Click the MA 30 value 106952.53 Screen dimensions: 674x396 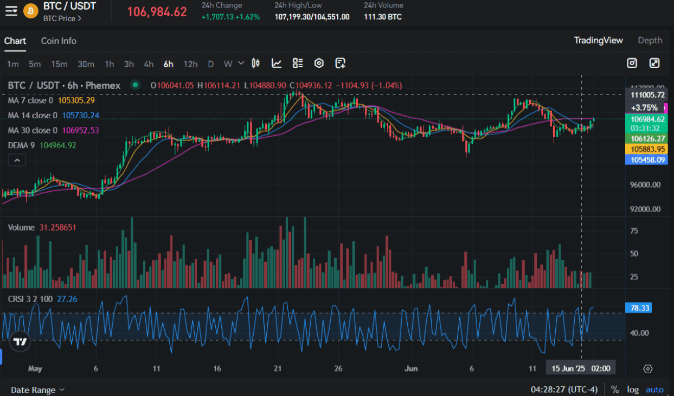pos(81,130)
